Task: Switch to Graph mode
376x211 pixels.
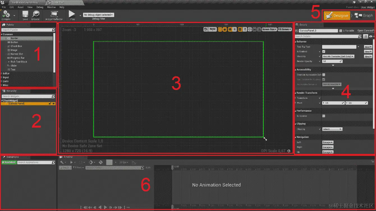Action: (364, 15)
